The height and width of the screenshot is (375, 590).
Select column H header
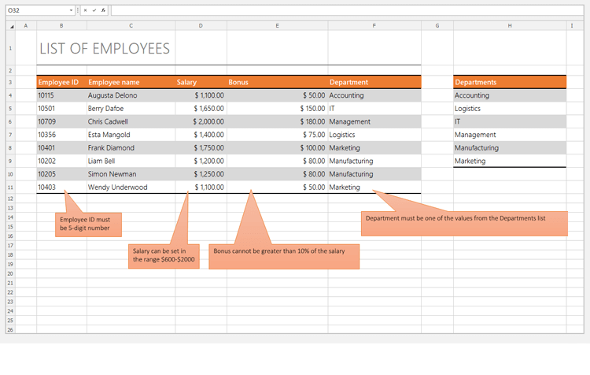click(509, 26)
